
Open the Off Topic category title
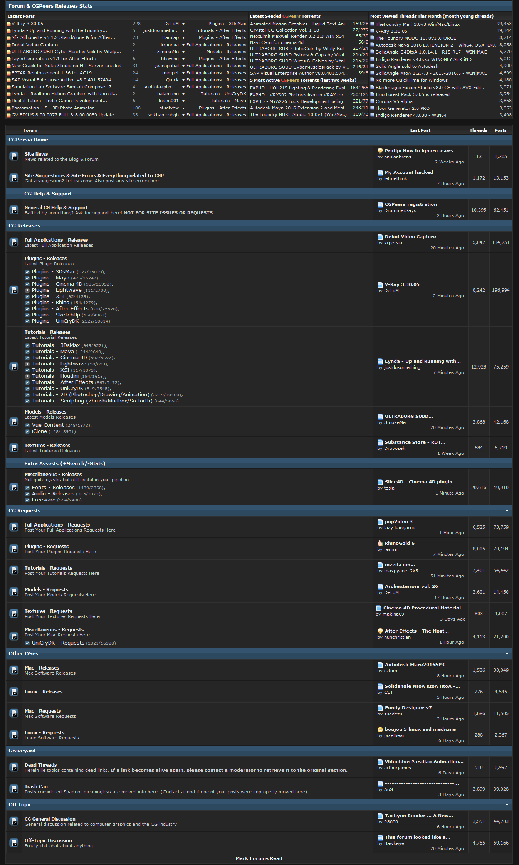click(20, 804)
